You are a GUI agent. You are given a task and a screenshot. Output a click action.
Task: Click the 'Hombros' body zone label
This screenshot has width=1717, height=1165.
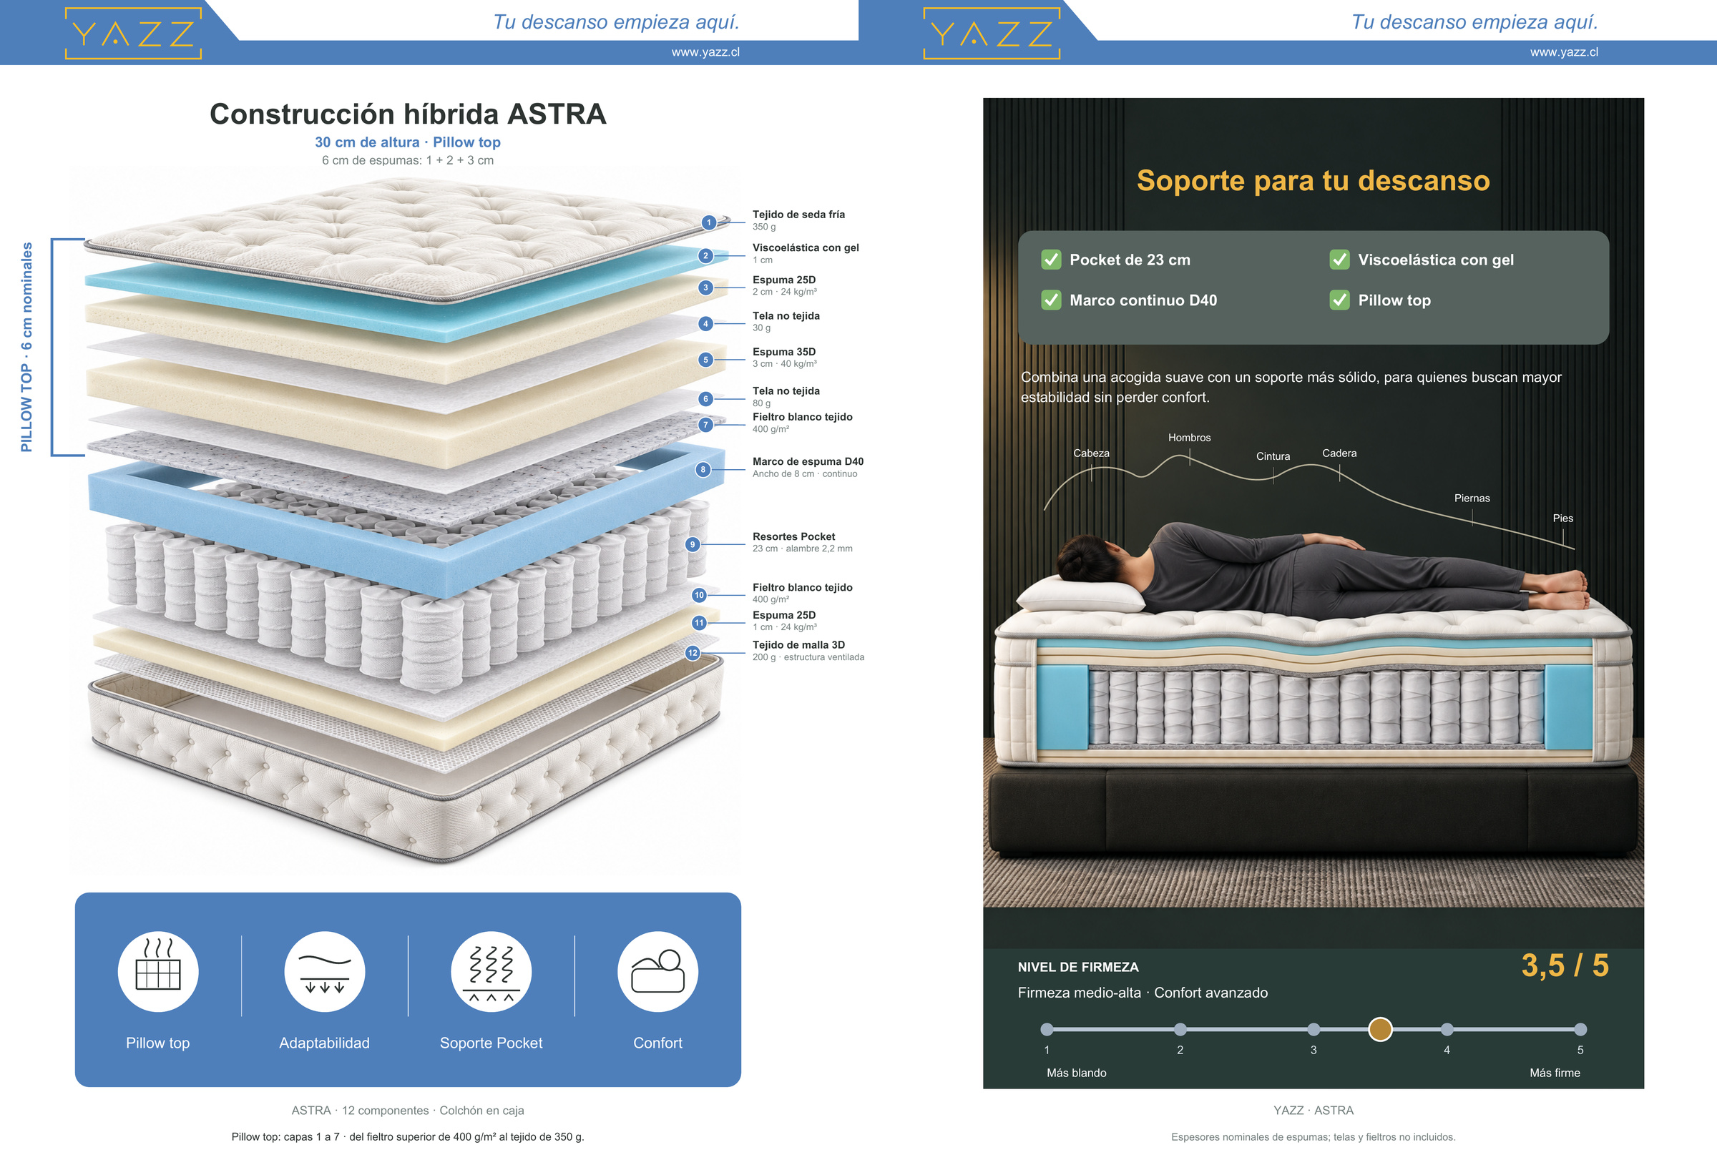(1189, 438)
